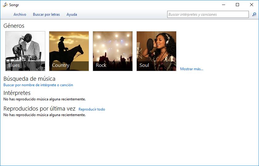
Task: Select the Country genre tile
Action: coord(69,51)
